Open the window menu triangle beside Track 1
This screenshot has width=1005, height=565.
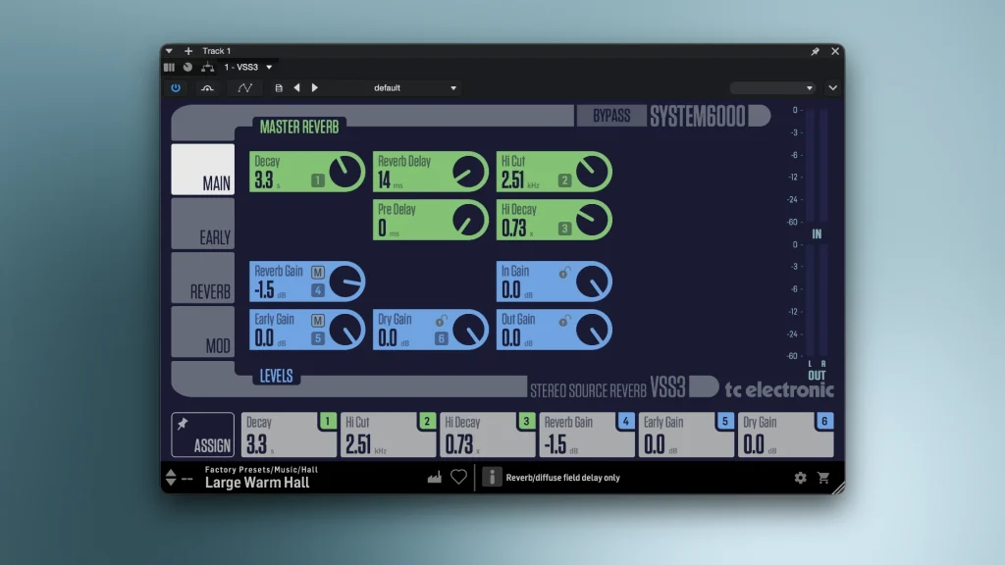(x=169, y=51)
